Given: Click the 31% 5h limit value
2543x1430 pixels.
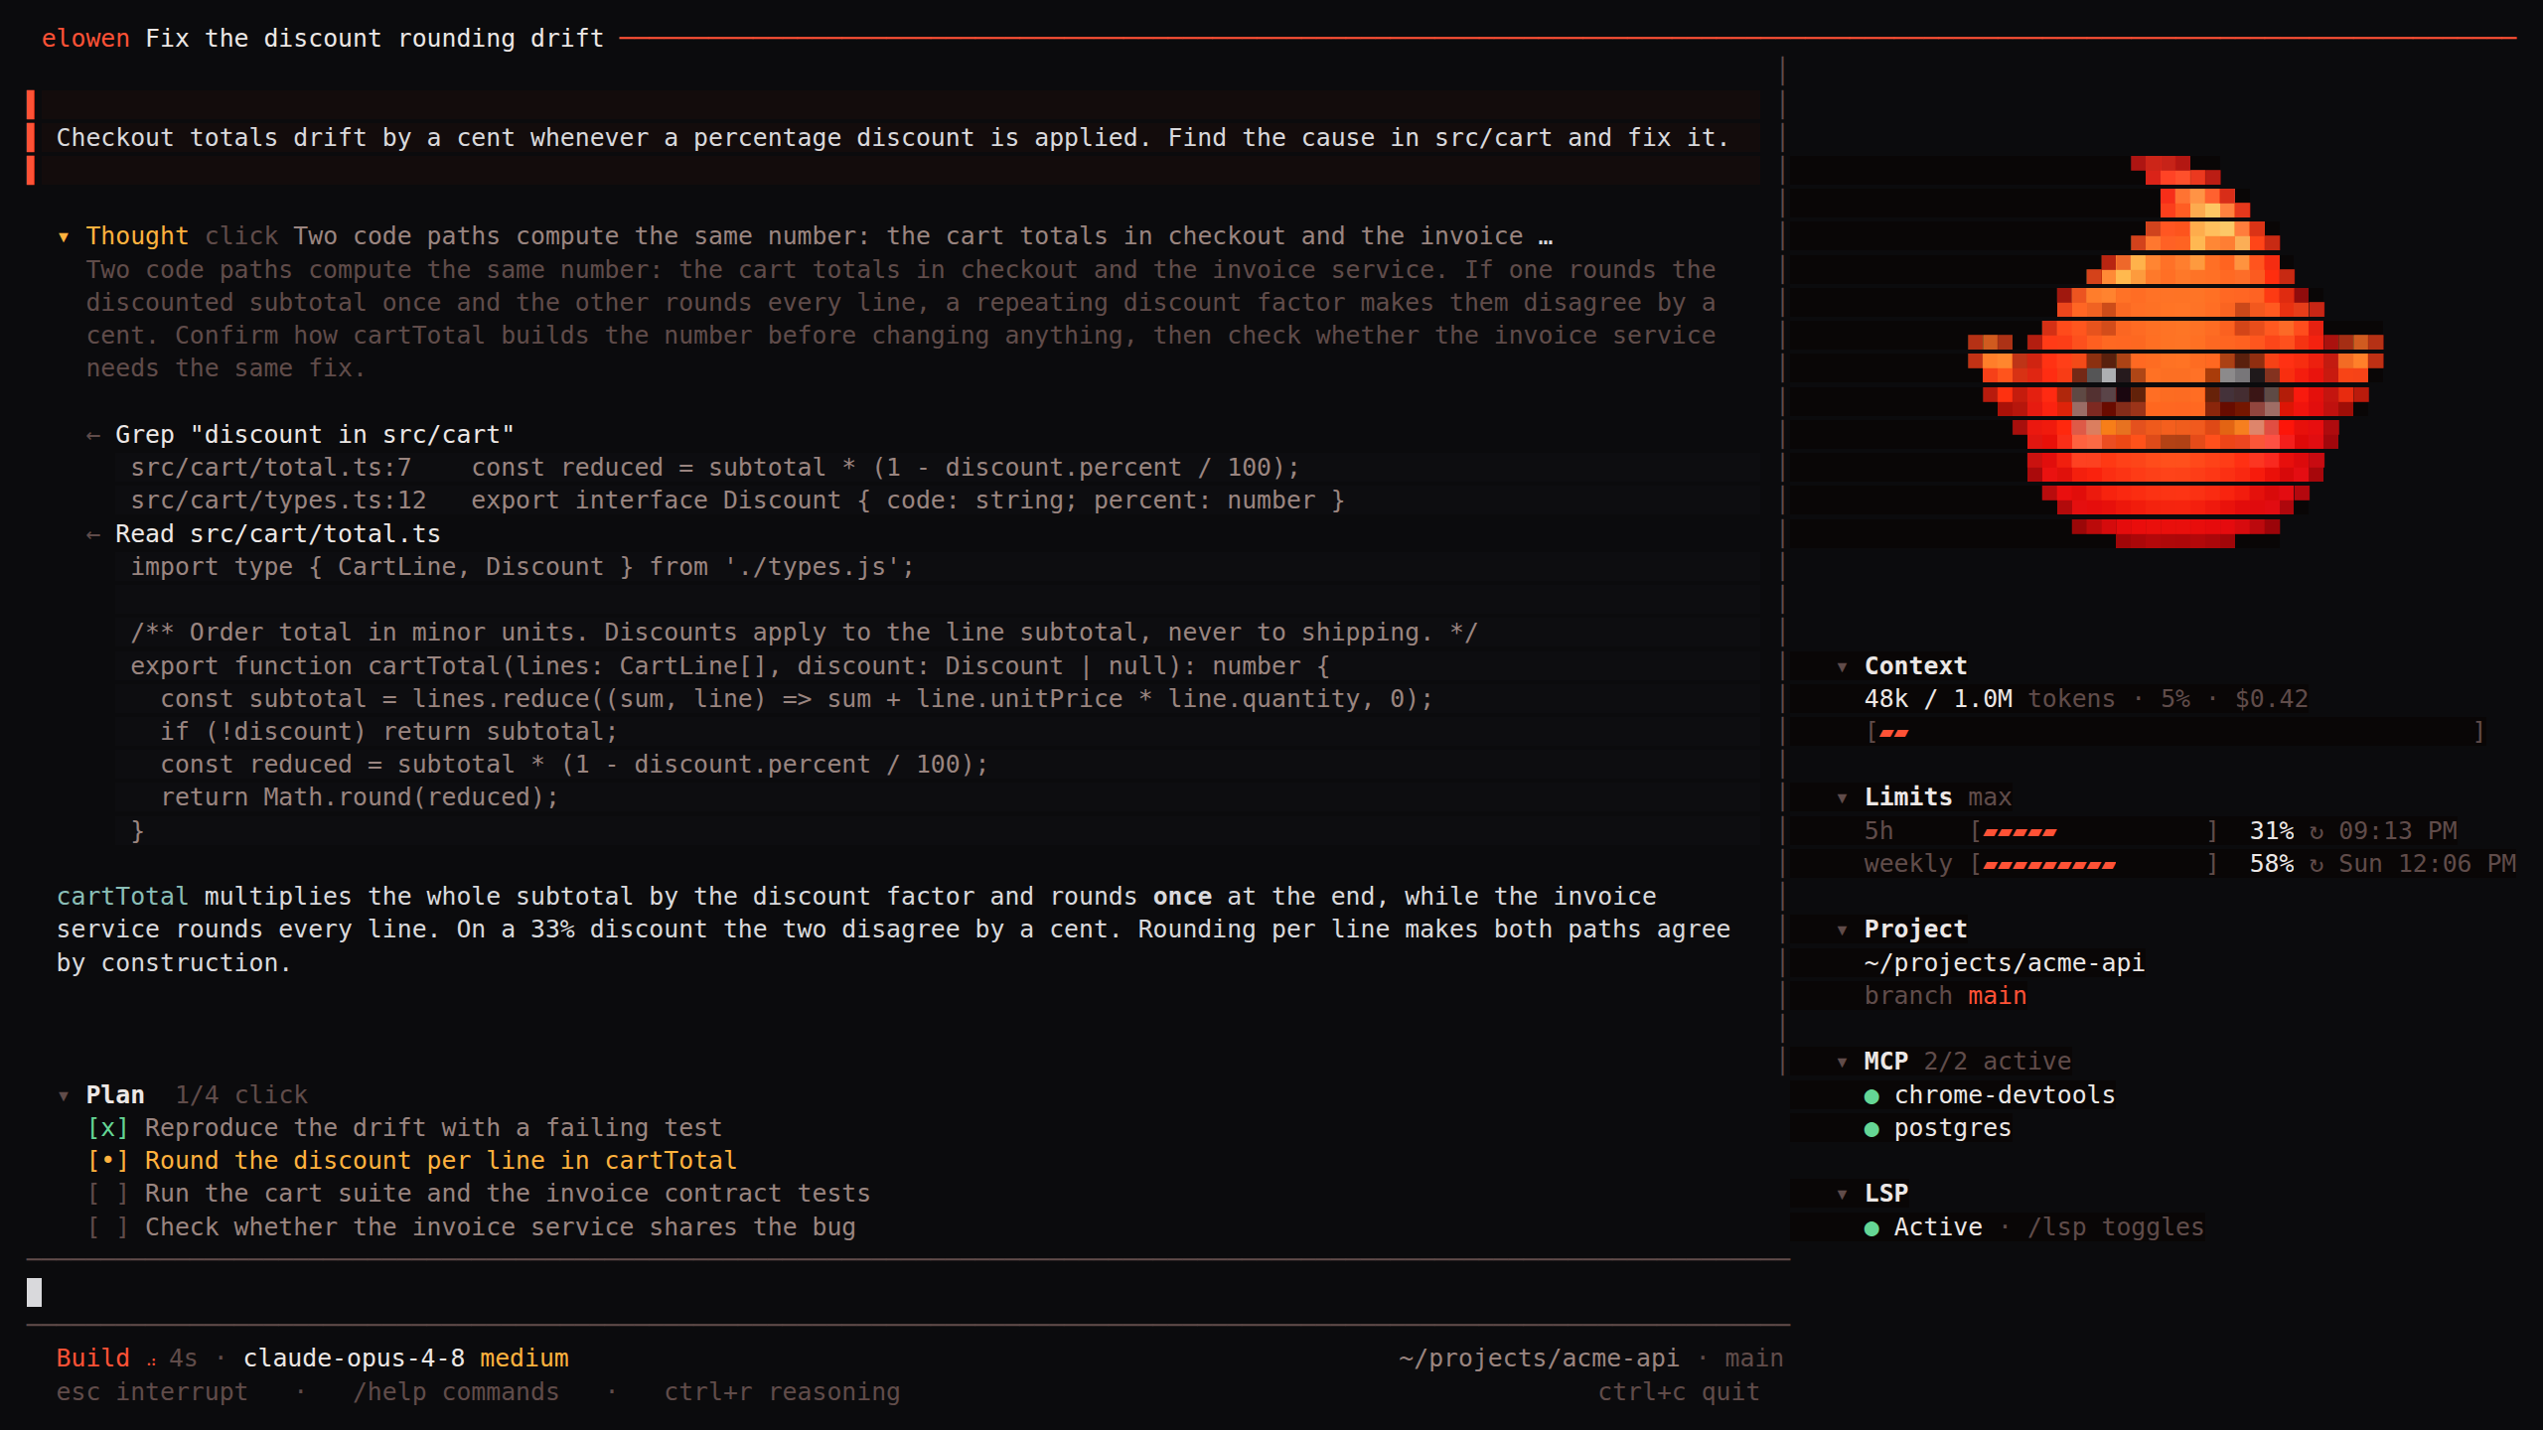Looking at the screenshot, I should pos(2272,831).
